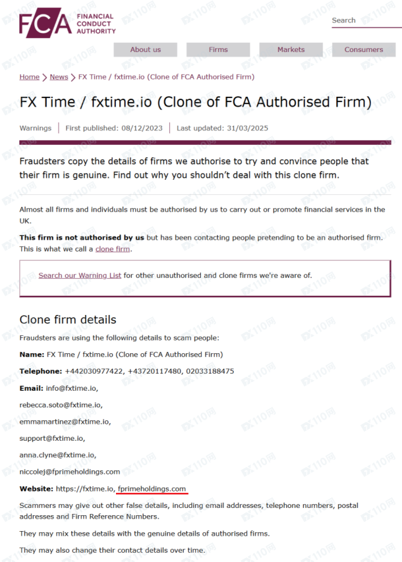Viewport: 402px width, 562px height.
Task: Go to the Home breadcrumb link
Action: pyautogui.click(x=30, y=76)
